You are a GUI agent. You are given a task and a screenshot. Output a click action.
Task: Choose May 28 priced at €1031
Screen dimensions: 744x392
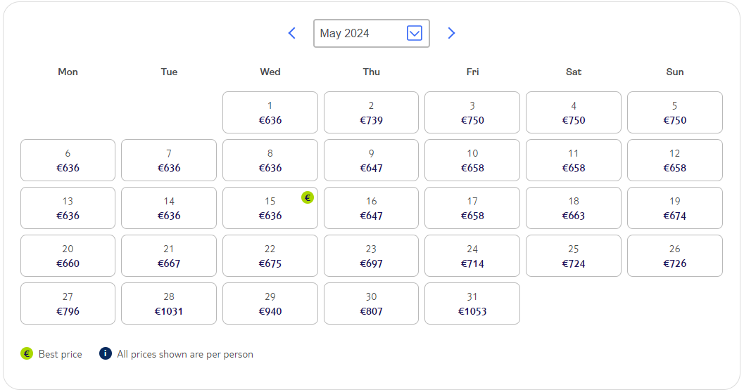(169, 304)
